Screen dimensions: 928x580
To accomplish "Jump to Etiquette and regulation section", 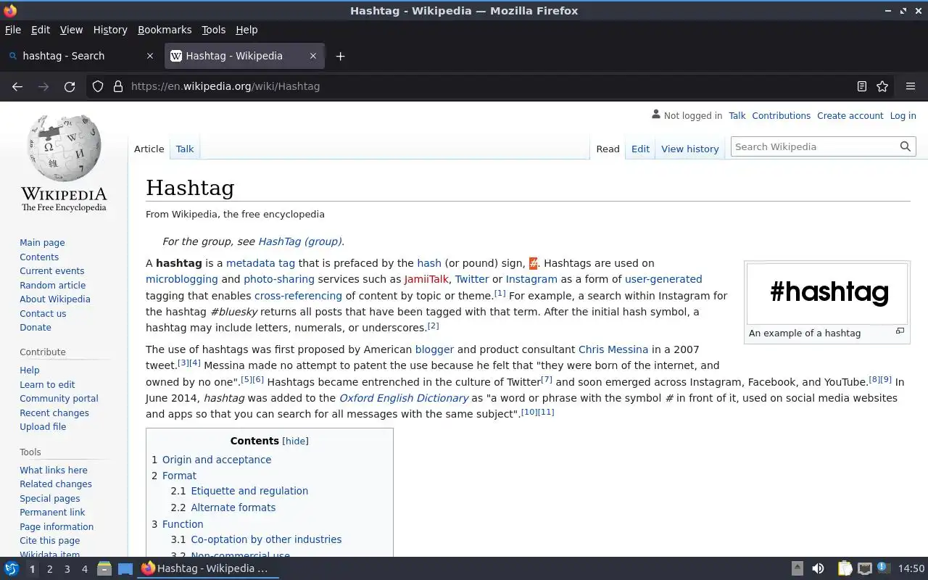I will tap(249, 491).
